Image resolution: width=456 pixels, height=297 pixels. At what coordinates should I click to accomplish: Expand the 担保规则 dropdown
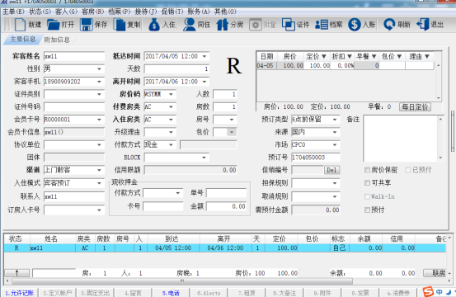335,183
